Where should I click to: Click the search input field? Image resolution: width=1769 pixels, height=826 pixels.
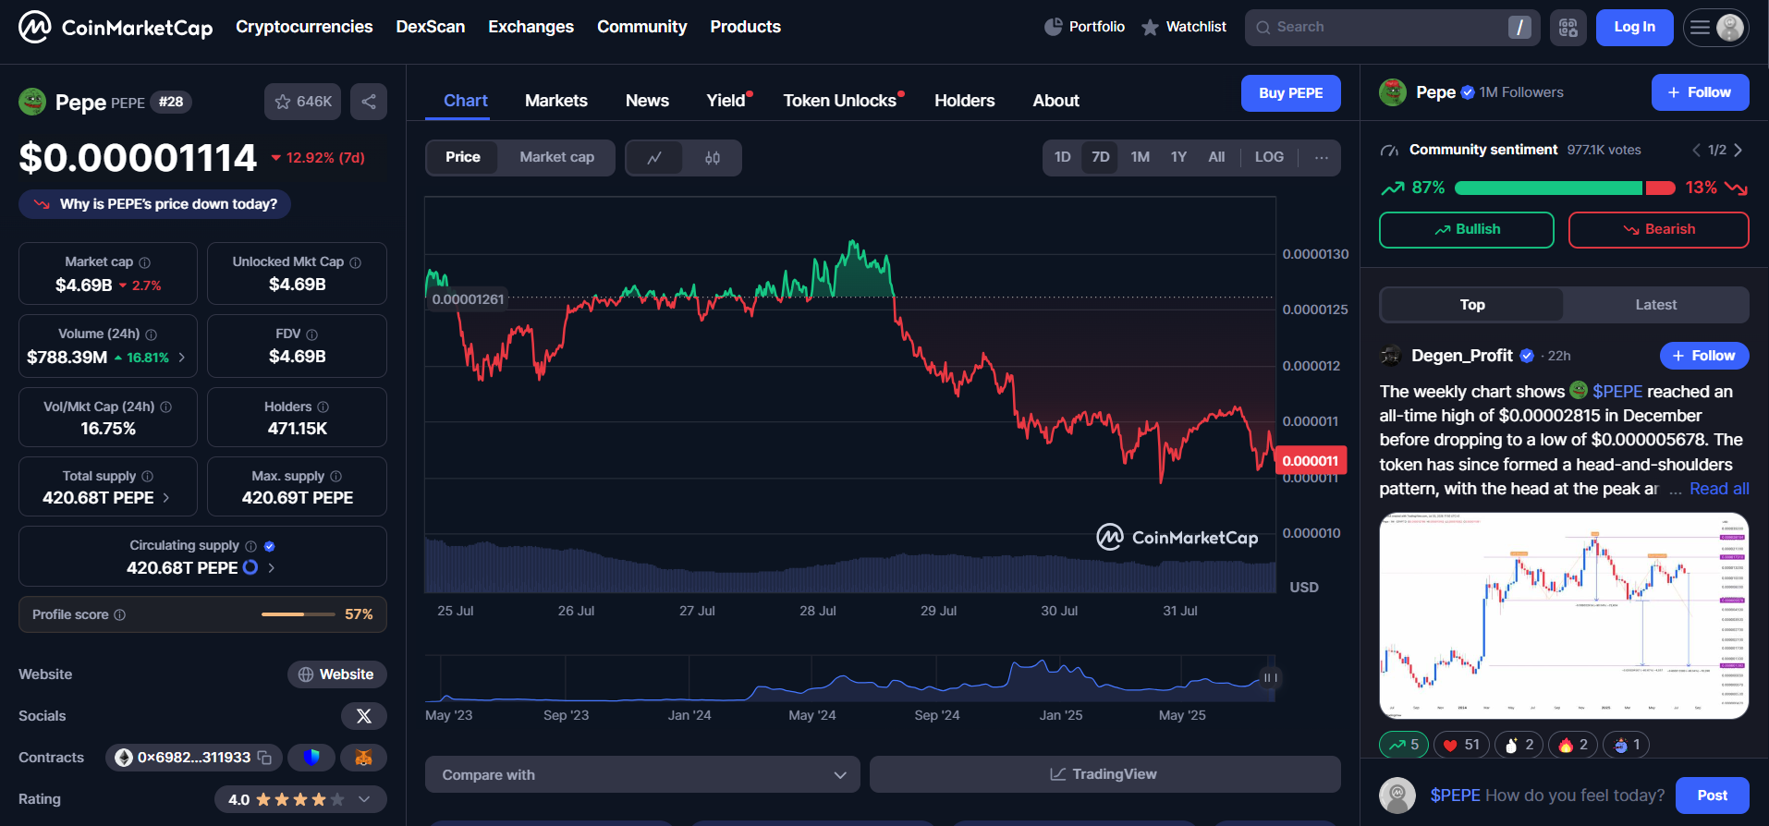(x=1393, y=28)
